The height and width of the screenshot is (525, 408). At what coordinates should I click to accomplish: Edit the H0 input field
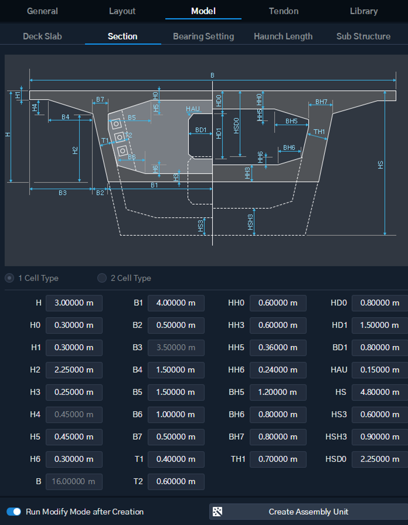pos(74,325)
